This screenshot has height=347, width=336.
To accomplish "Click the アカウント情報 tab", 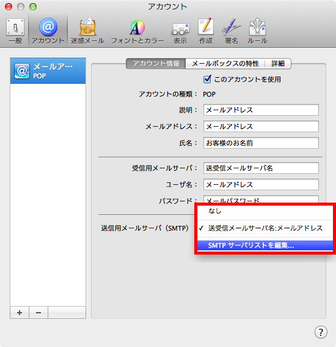I will [x=156, y=64].
